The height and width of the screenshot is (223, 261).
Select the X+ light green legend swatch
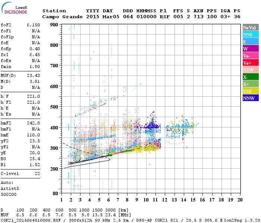(x=251, y=84)
